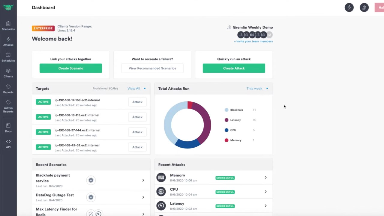Click team avatar labeled BS

tap(252, 35)
